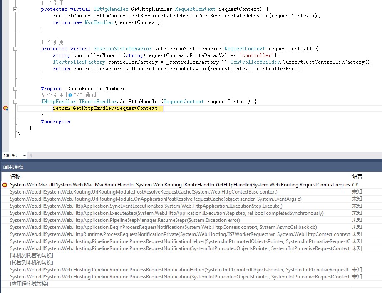Viewport: 382px width, 293px height.
Task: Select HttpApplication.ExecuteStep stack frame
Action: point(166,213)
